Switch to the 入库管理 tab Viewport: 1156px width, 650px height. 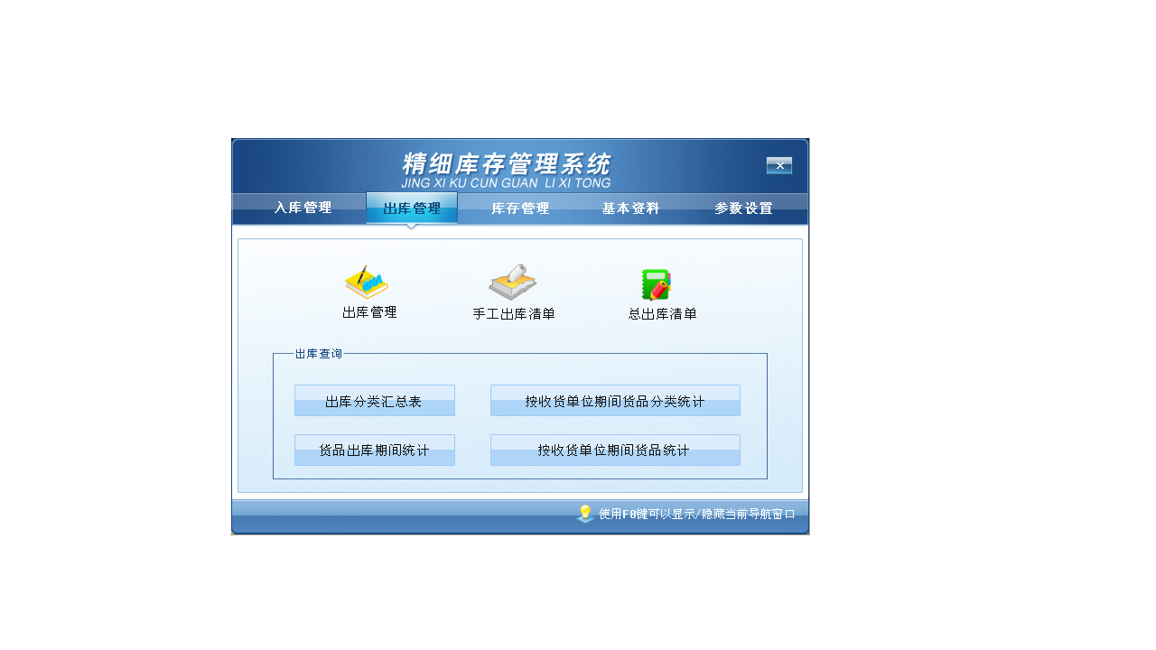pyautogui.click(x=302, y=208)
